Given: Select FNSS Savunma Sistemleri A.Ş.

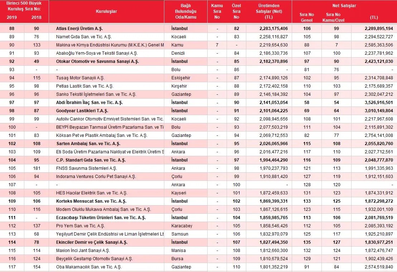Looking at the screenshot, I should tap(86, 168).
